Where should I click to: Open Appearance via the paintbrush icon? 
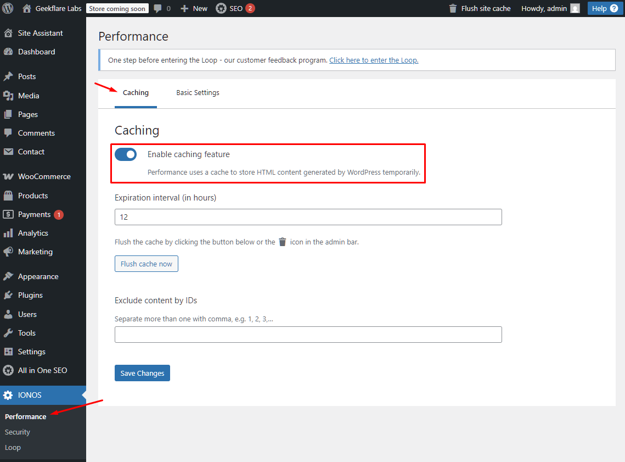point(9,276)
